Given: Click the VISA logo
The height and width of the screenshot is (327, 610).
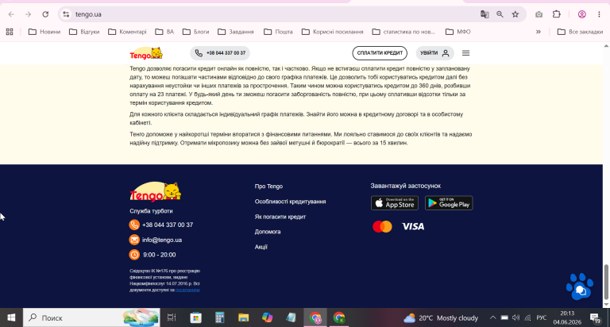Looking at the screenshot, I should pos(413,227).
